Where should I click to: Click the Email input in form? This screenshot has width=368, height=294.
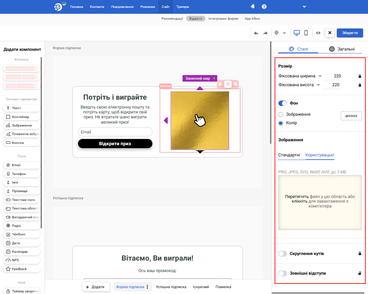click(115, 132)
